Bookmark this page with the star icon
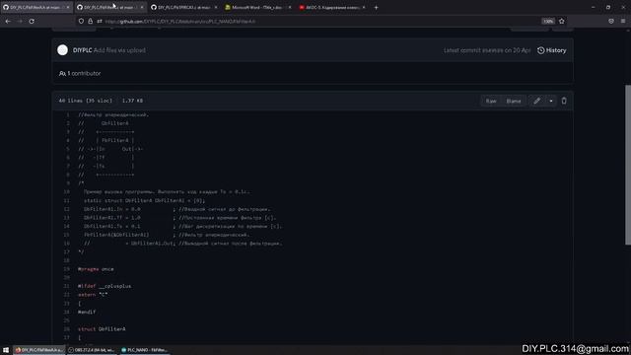The width and height of the screenshot is (631, 355). click(x=562, y=21)
